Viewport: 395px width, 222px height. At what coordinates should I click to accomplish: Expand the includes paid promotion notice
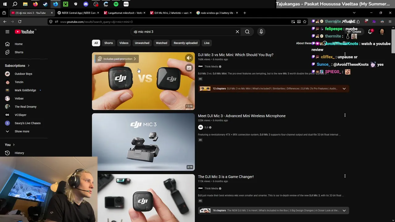pyautogui.click(x=117, y=59)
